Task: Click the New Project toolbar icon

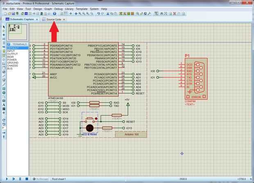Action: (x=5, y=14)
